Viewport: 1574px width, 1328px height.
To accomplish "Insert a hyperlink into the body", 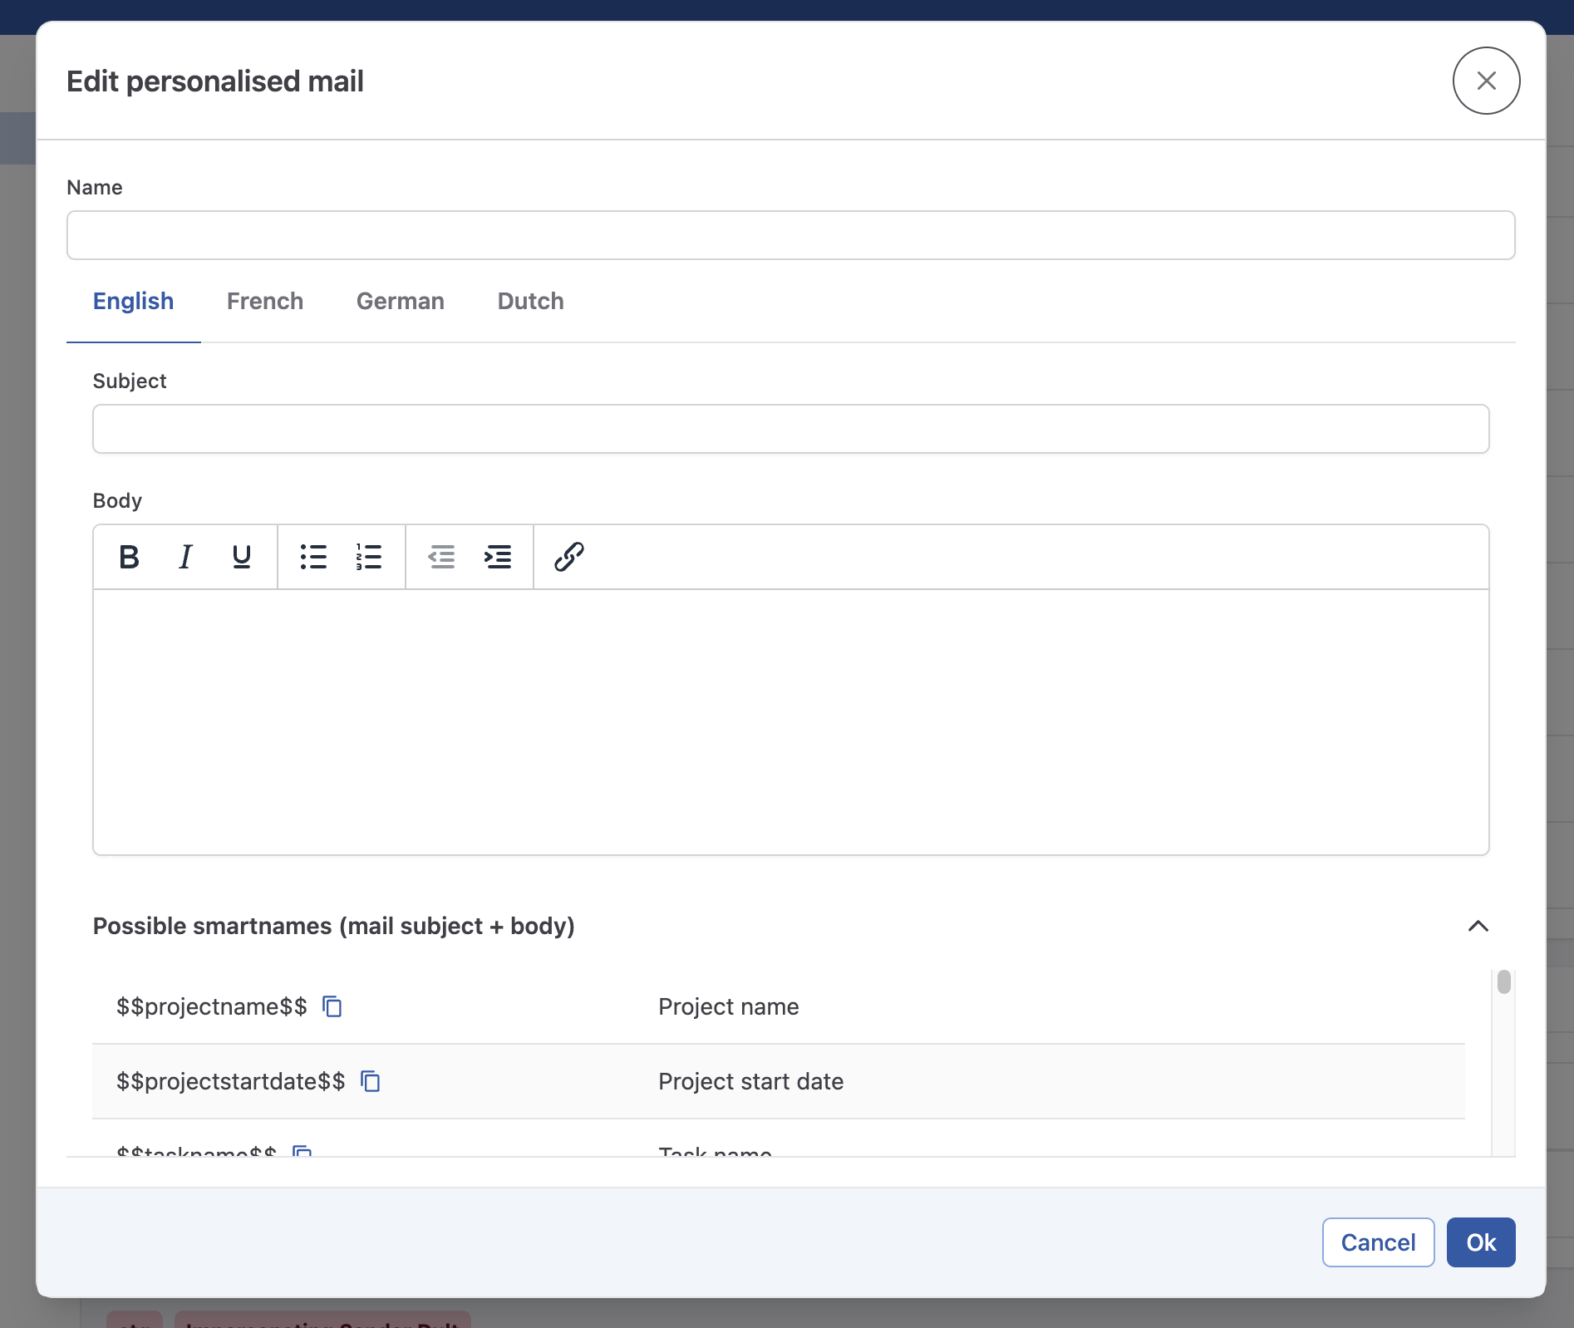I will pyautogui.click(x=568, y=557).
